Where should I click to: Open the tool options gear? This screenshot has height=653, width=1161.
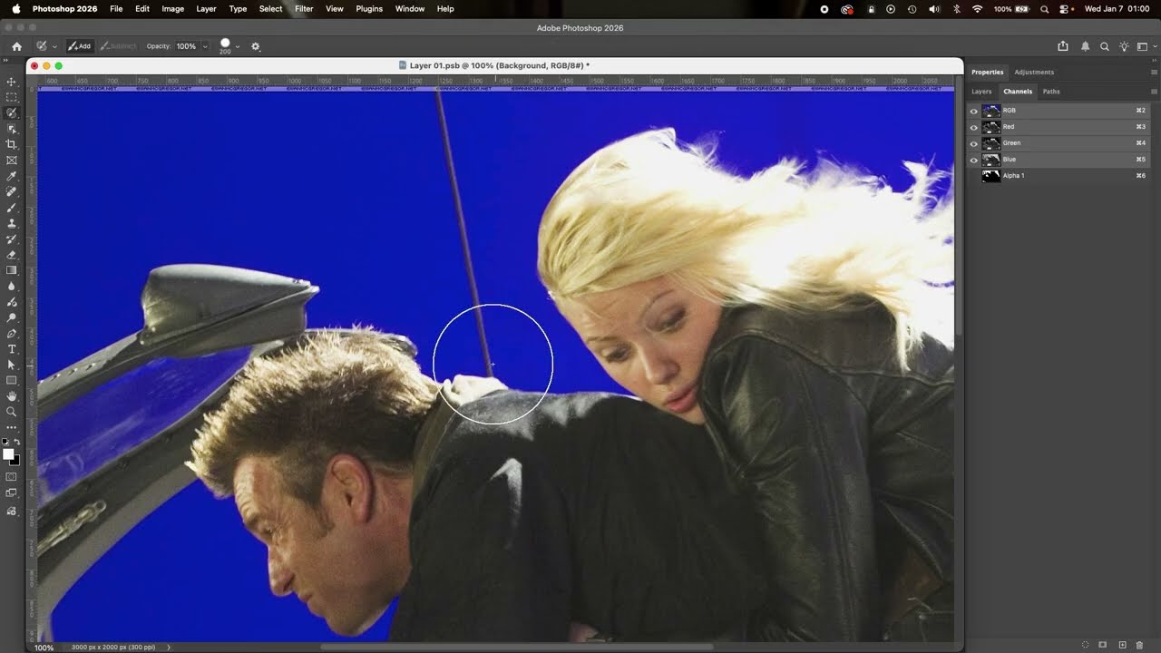(x=255, y=46)
